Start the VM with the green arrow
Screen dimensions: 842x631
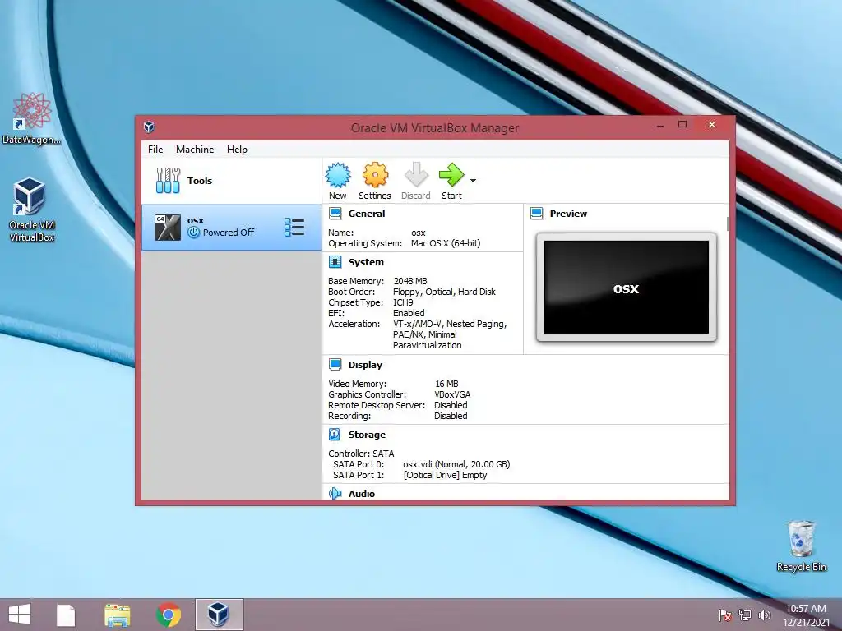pos(451,176)
